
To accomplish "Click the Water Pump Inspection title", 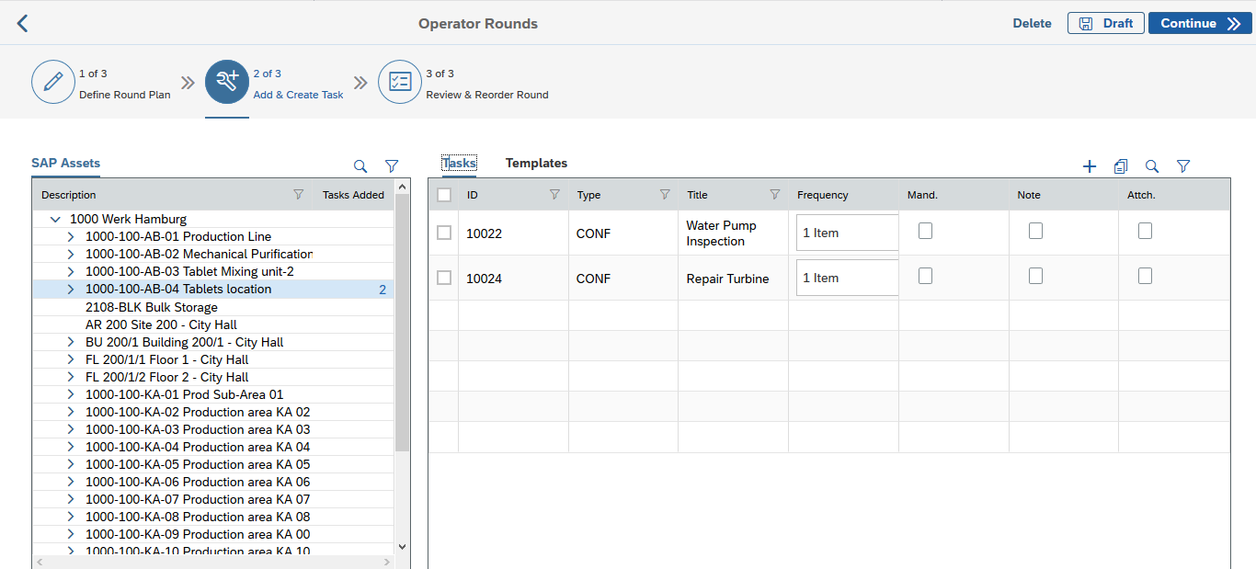I will (722, 233).
